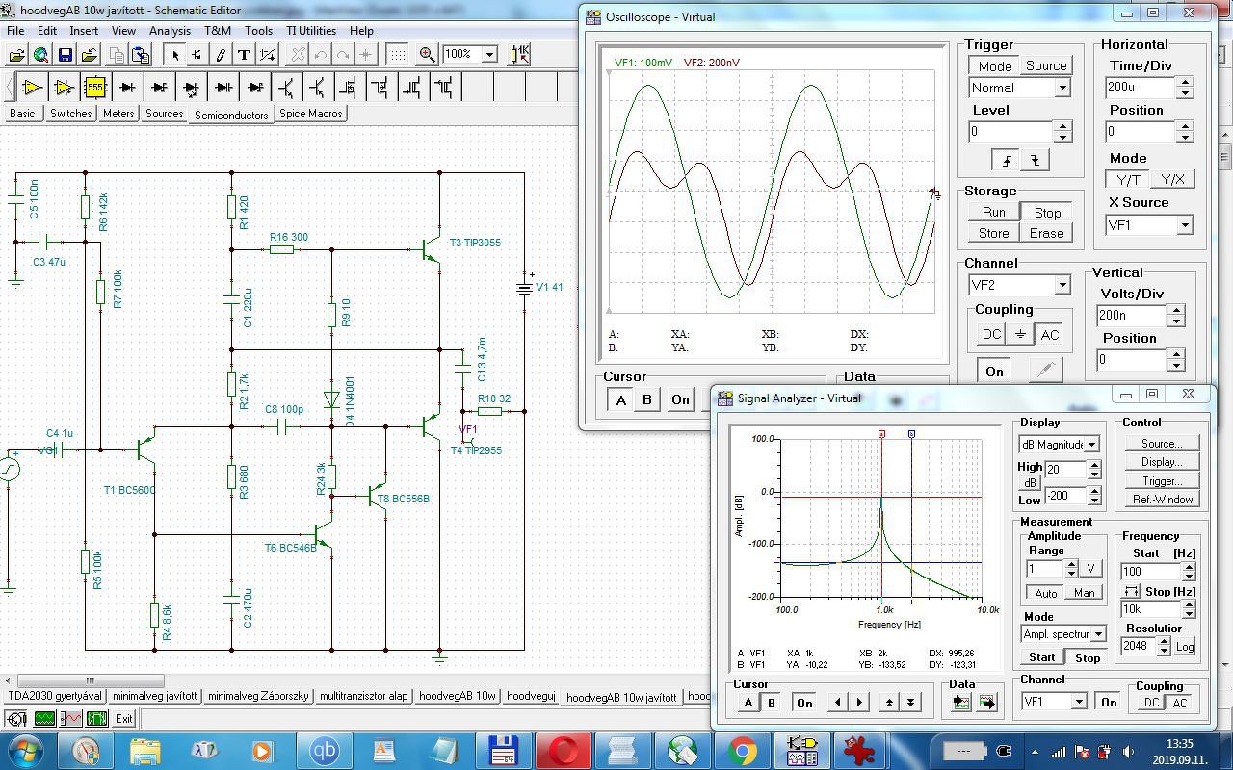
Task: Open the file with Open folder icon
Action: (16, 55)
